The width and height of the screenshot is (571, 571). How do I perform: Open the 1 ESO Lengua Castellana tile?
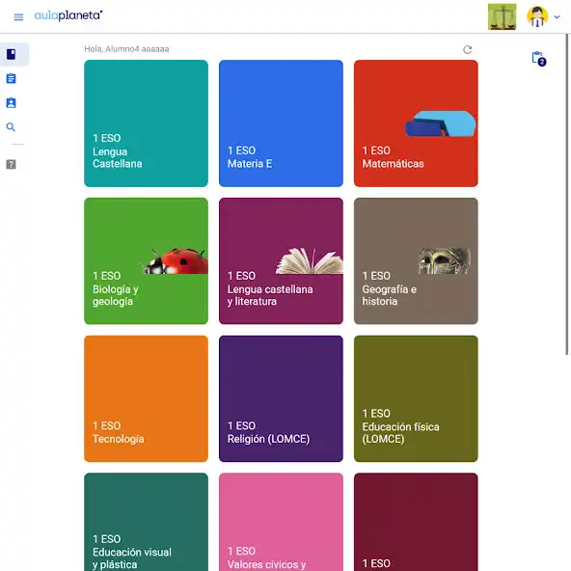coord(146,123)
